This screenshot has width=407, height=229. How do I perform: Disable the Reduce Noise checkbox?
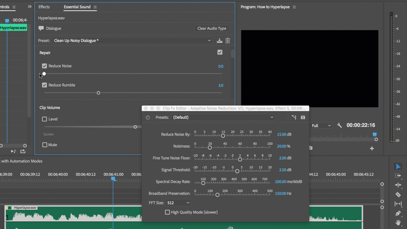tap(44, 66)
